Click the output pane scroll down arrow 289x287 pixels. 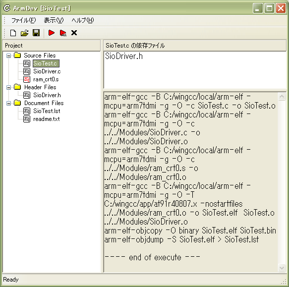click(x=282, y=268)
